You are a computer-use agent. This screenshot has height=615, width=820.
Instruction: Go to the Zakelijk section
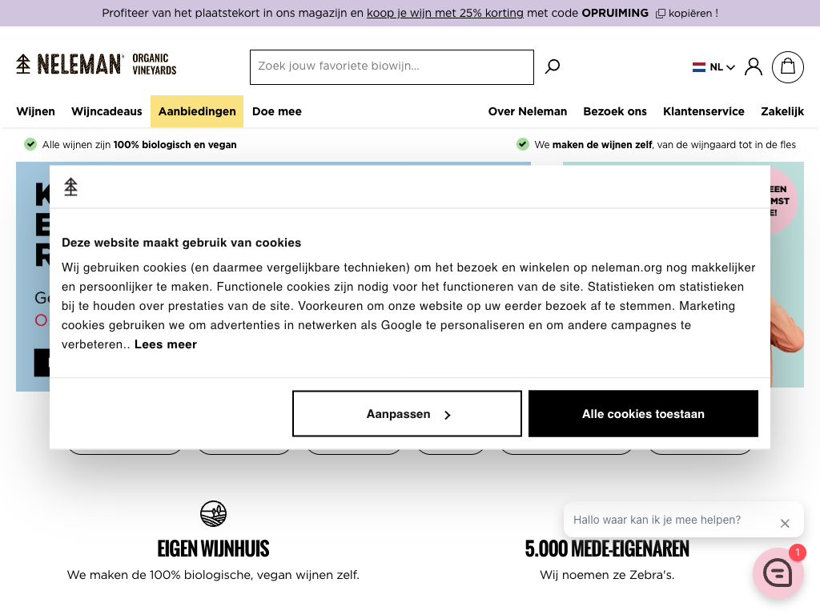[782, 111]
